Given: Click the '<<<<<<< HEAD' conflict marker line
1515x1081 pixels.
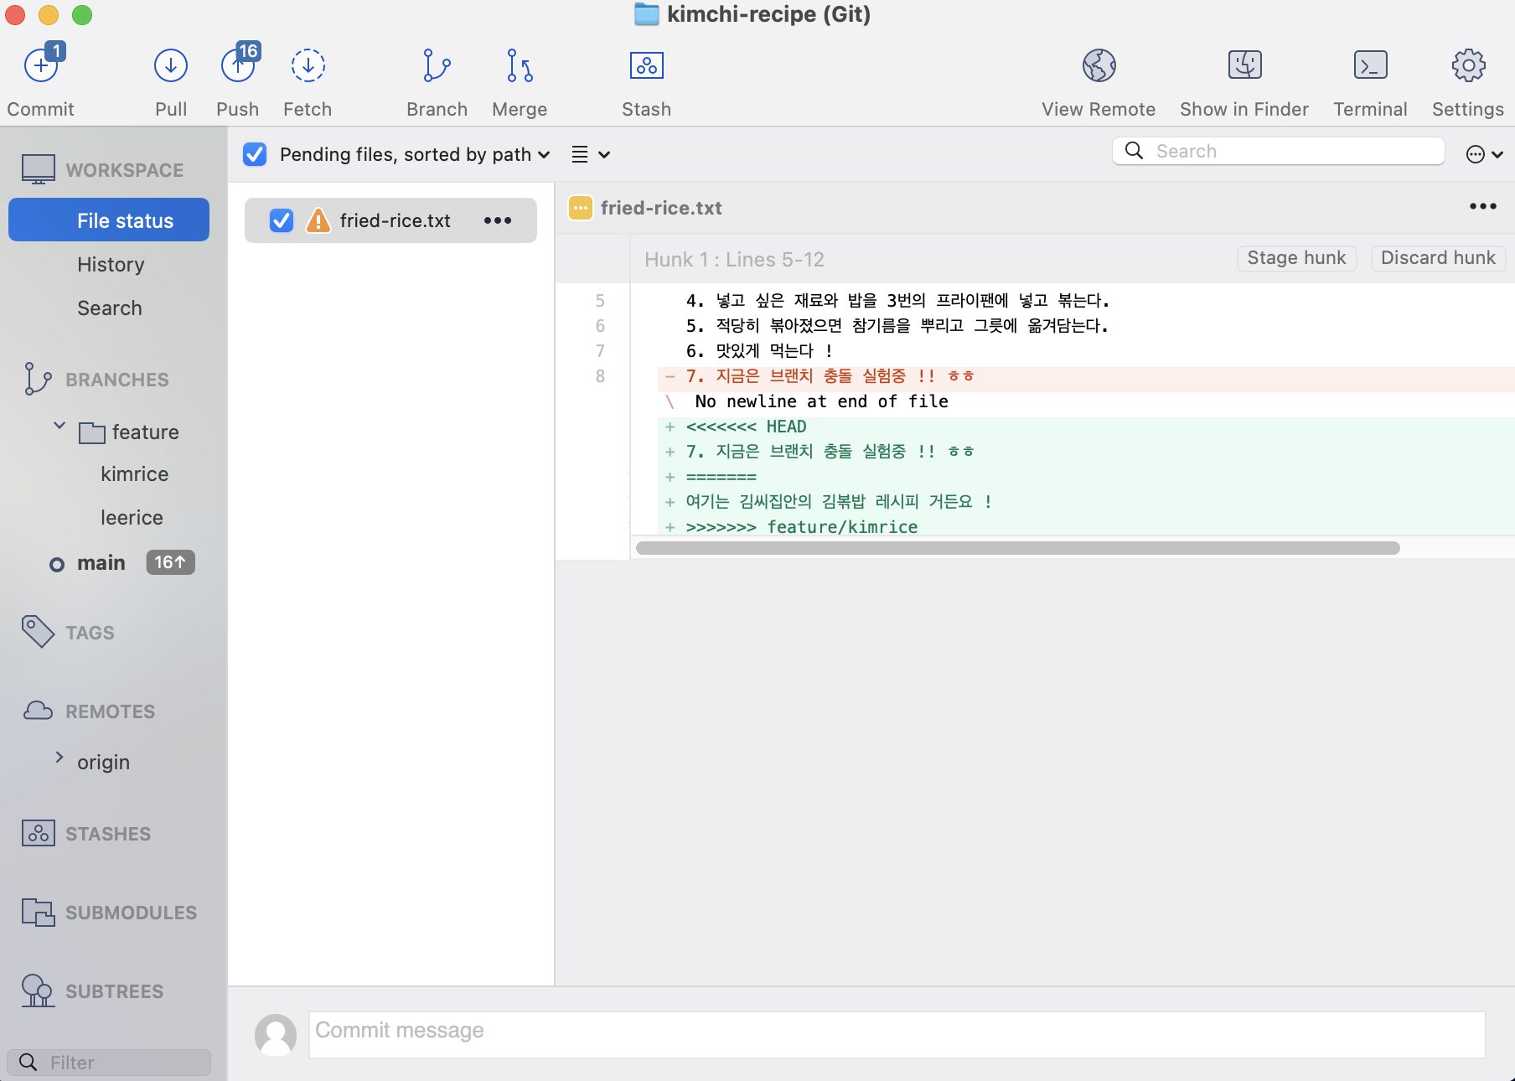Looking at the screenshot, I should [747, 427].
